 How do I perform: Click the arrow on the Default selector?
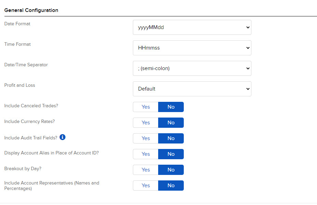coord(248,89)
